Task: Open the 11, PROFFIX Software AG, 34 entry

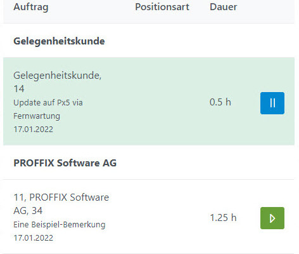Action: click(x=149, y=217)
